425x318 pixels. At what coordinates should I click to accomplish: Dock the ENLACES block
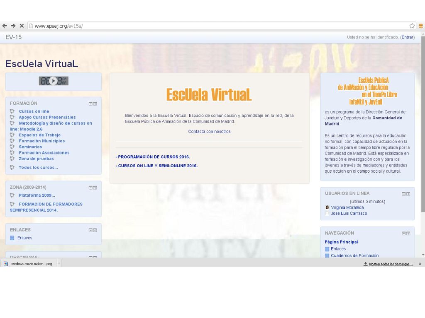(x=95, y=230)
